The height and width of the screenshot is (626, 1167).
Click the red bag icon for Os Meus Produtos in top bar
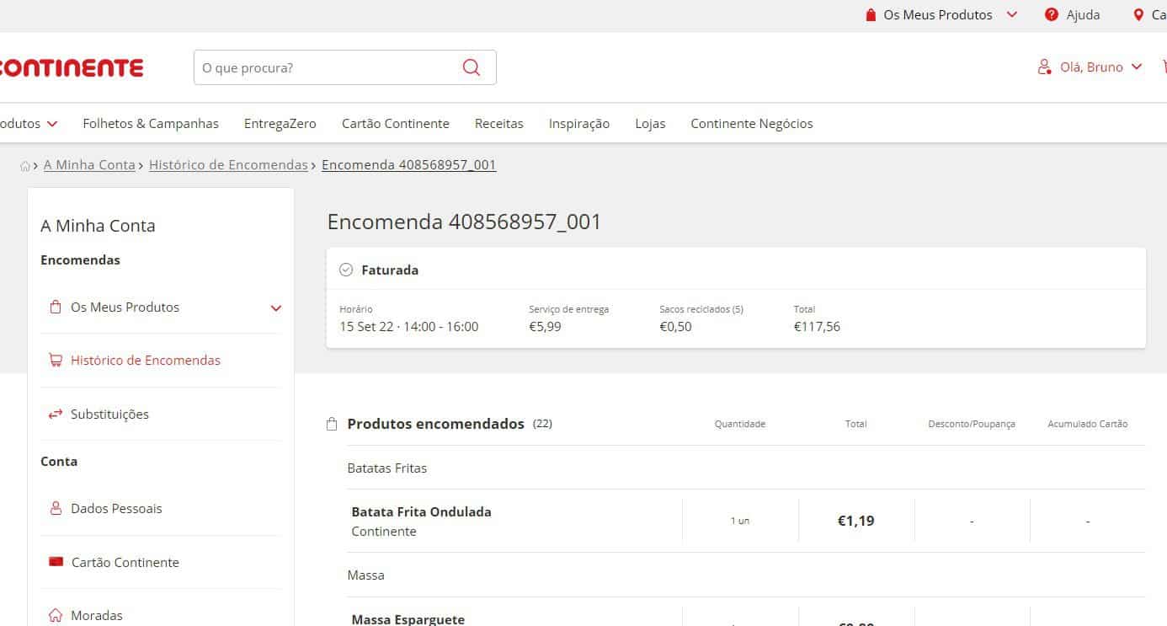[871, 14]
